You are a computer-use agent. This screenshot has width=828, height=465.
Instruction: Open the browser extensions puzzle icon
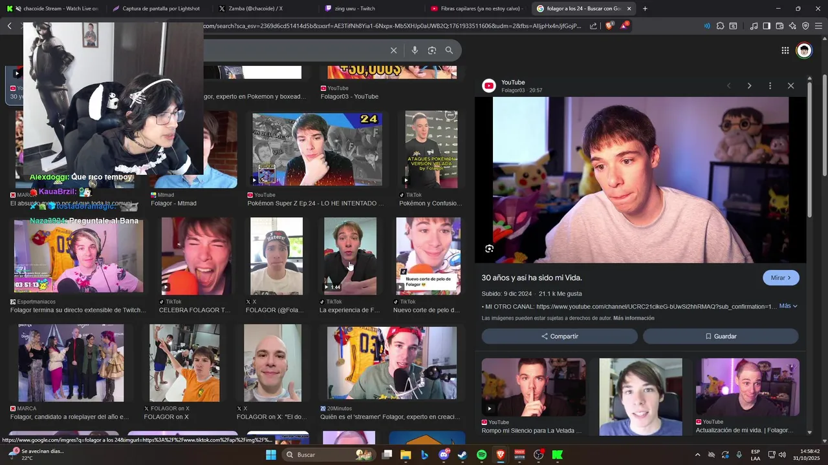720,26
